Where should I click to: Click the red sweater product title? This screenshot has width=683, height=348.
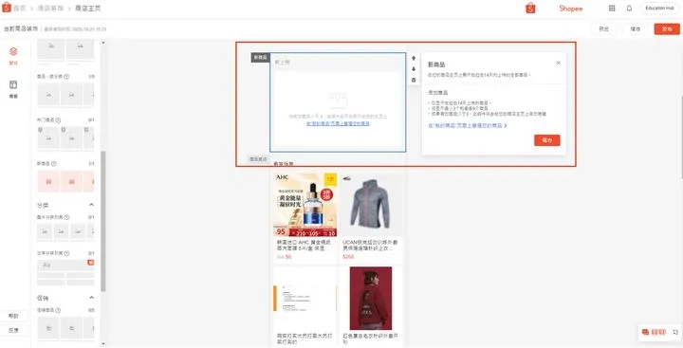coord(370,339)
